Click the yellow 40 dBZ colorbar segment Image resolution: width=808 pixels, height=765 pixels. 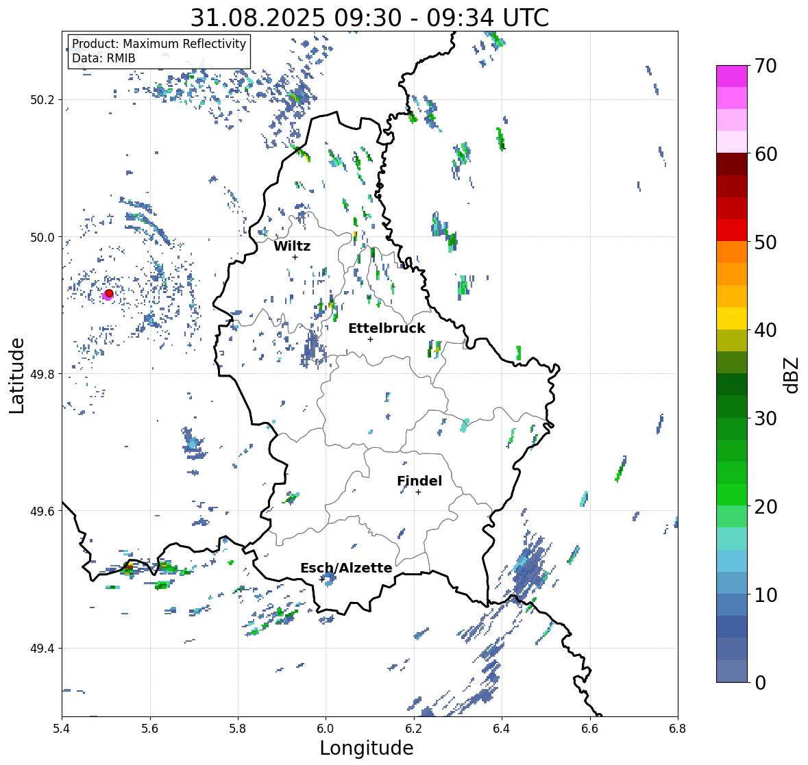732,318
